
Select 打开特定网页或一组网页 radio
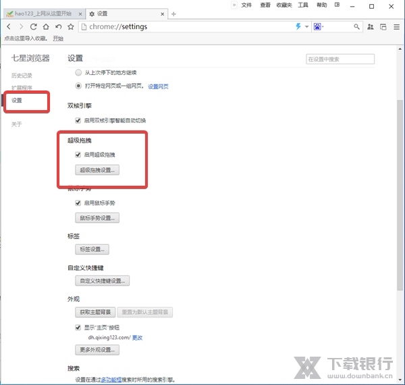[x=78, y=86]
